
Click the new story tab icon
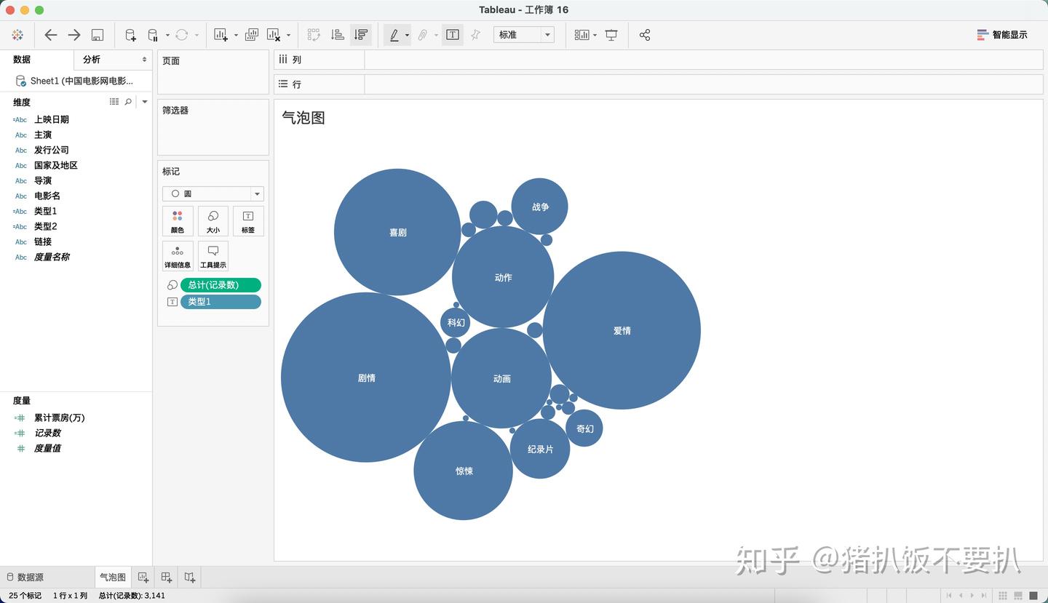190,578
